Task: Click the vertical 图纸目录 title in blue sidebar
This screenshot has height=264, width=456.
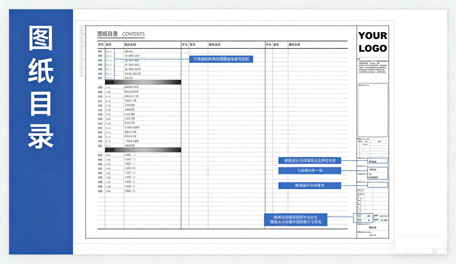Action: tap(41, 87)
